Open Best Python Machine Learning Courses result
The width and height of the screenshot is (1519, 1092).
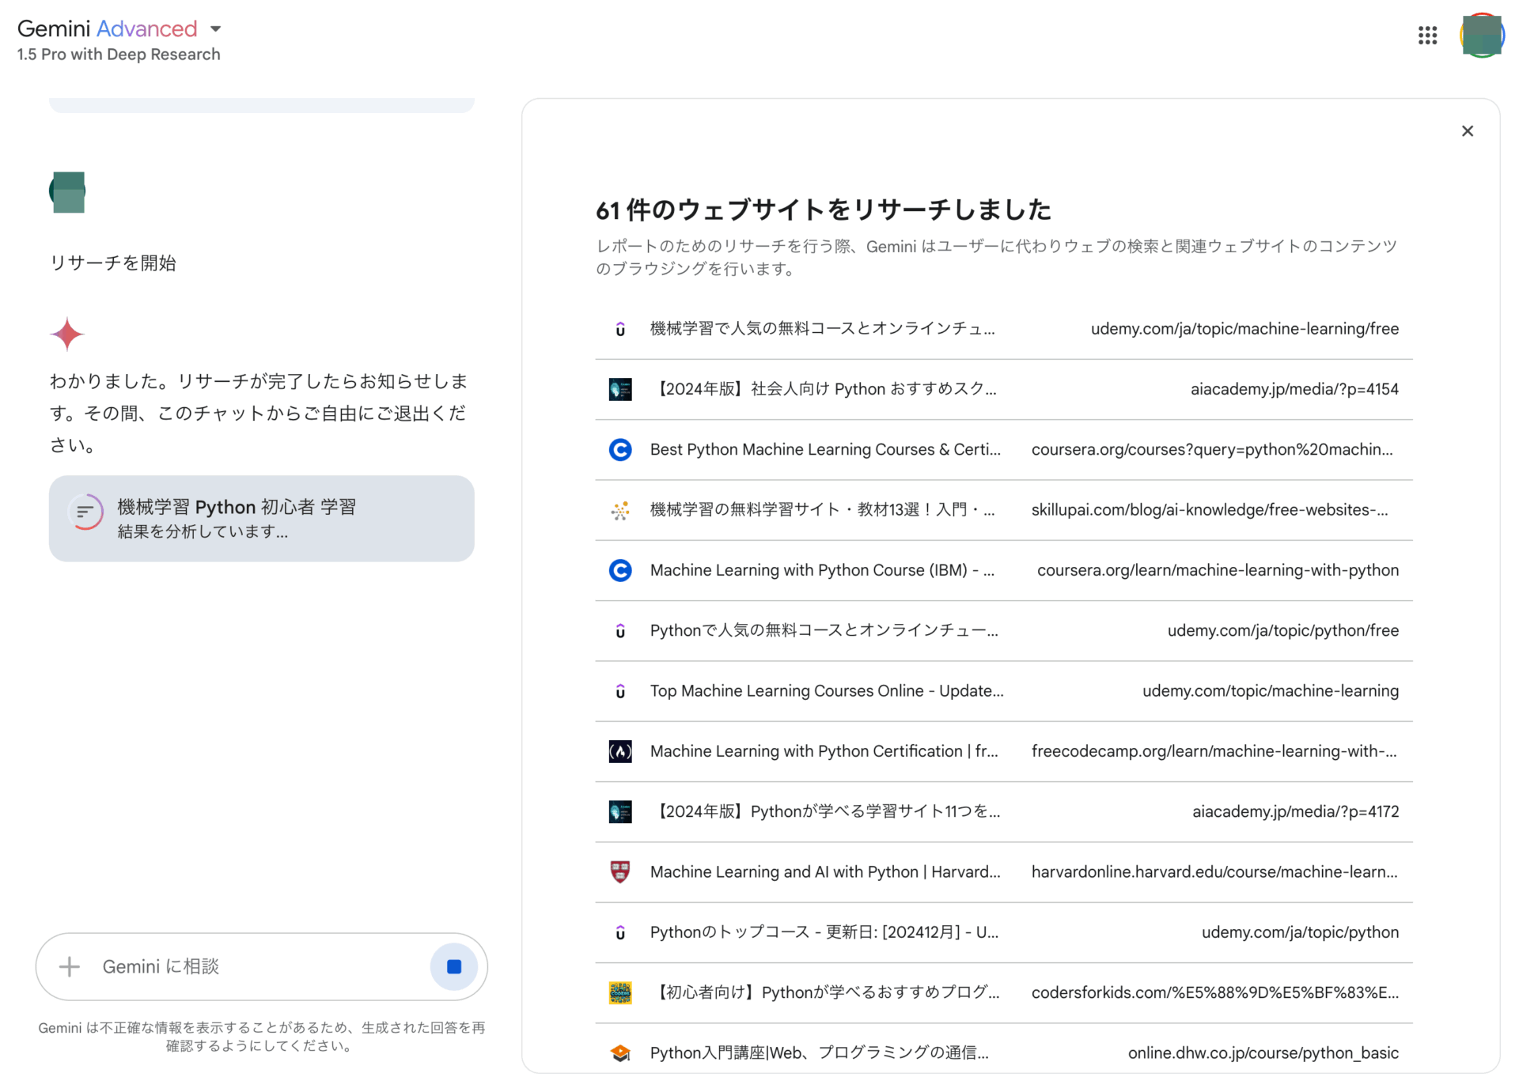pyautogui.click(x=824, y=449)
